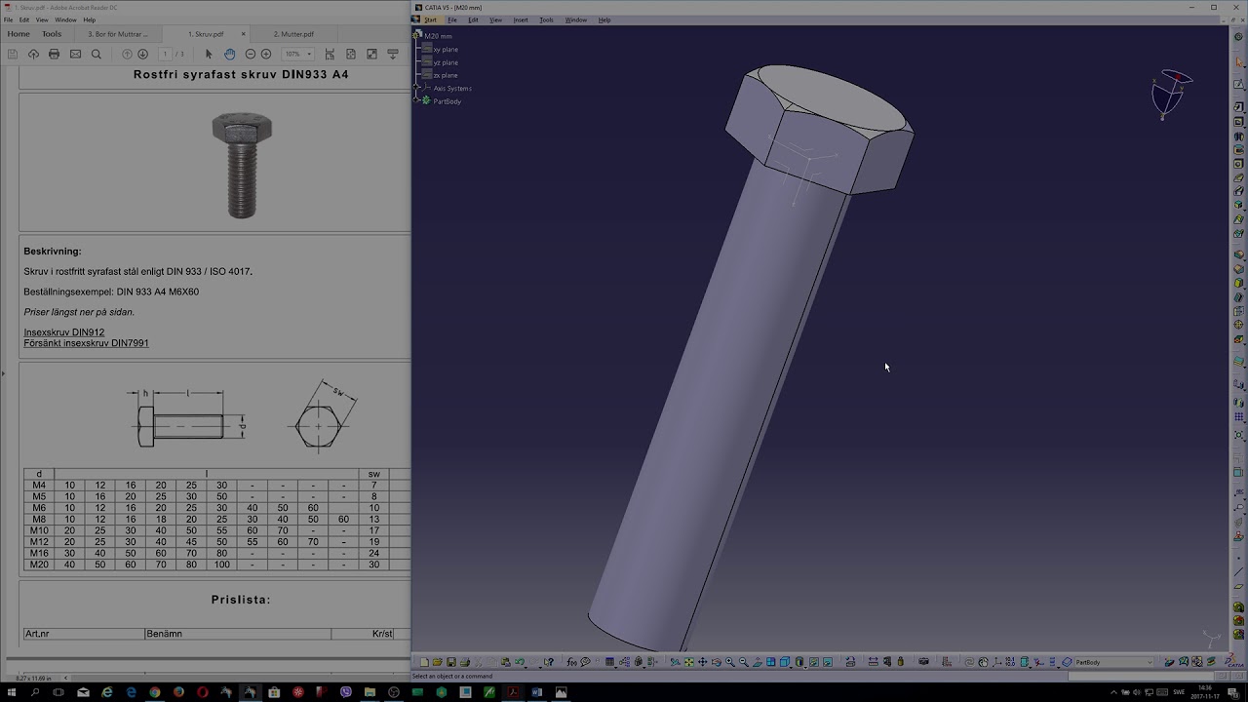
Task: Go to previous page with up arrow
Action: click(x=127, y=54)
